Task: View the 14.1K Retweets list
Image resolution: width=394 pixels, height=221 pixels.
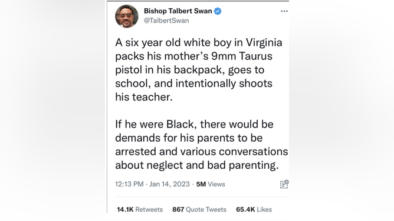Action: [x=140, y=209]
